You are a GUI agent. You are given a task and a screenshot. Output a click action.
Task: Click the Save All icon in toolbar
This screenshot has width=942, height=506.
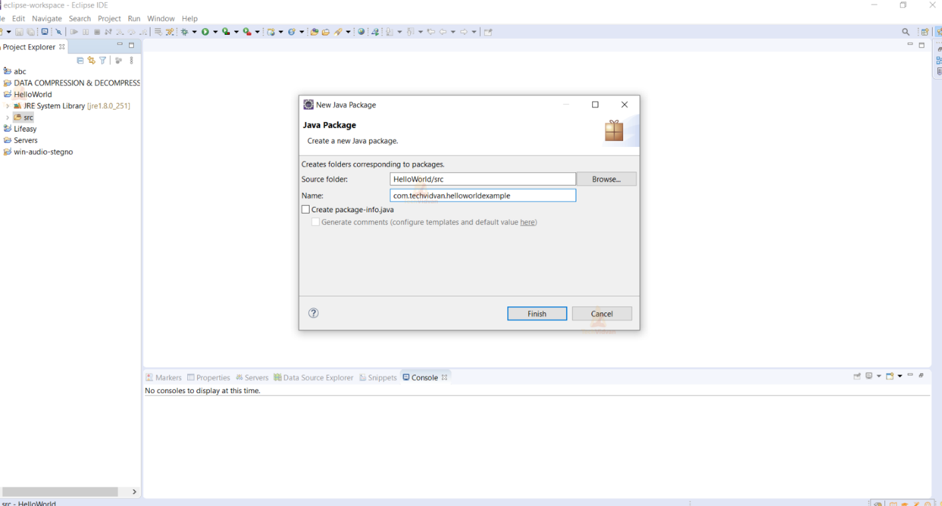coord(31,32)
